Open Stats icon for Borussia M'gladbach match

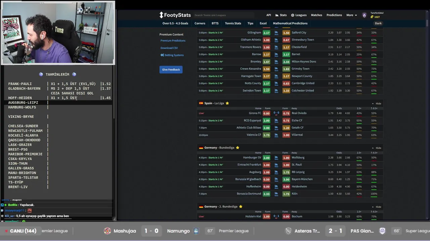pyautogui.click(x=276, y=179)
